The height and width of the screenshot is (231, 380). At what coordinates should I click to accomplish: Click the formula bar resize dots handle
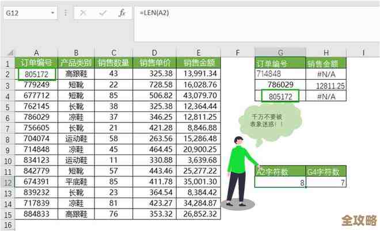coord(66,13)
